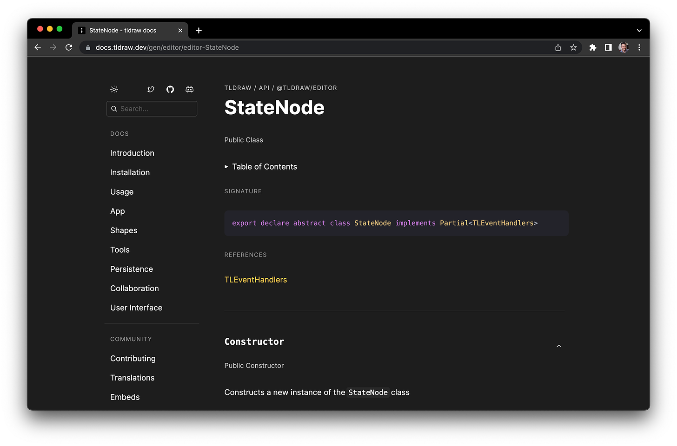The image size is (677, 446).
Task: Click the browser reload icon
Action: (x=69, y=47)
